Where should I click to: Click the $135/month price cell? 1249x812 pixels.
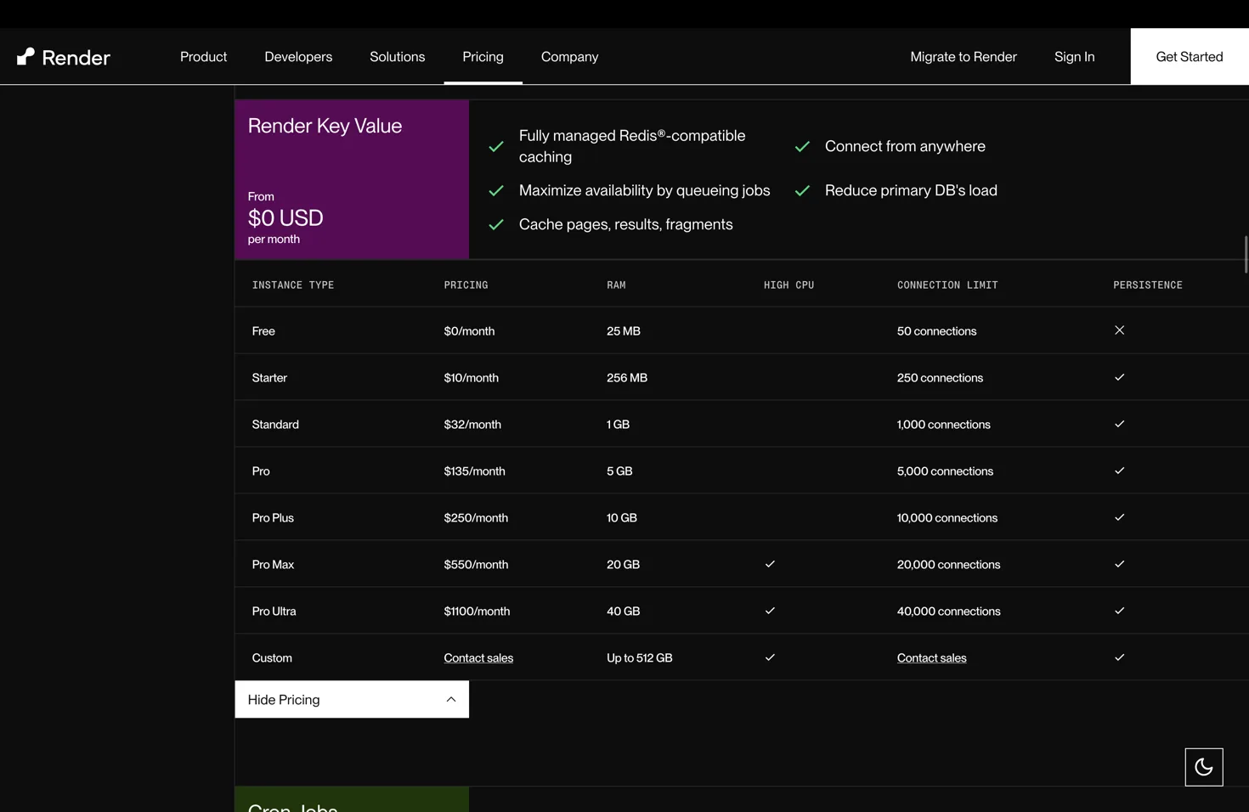(x=474, y=471)
